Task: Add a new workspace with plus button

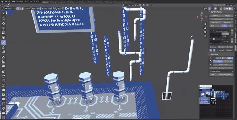Action: point(134,2)
